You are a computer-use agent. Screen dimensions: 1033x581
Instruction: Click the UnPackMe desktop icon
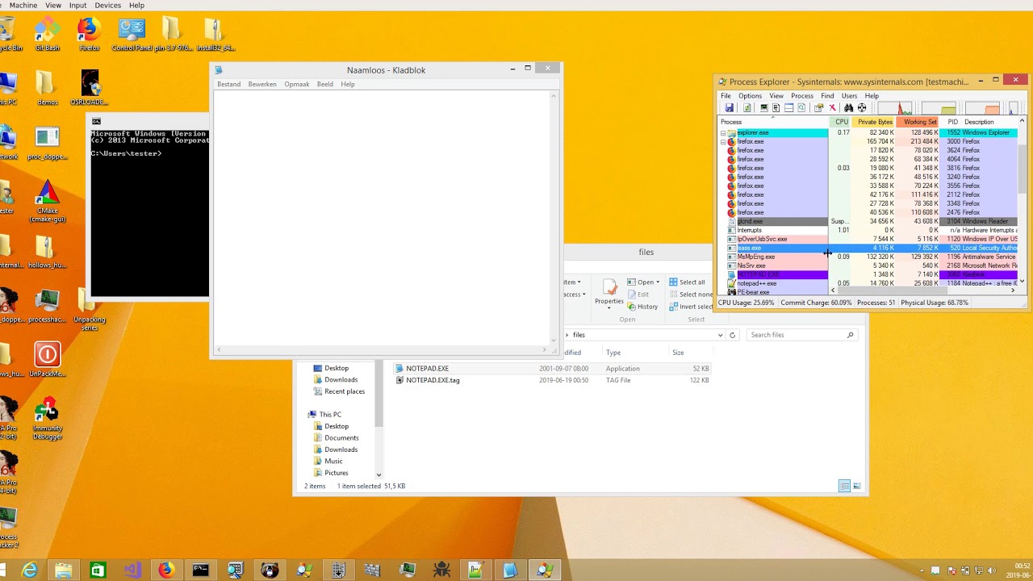coord(47,360)
